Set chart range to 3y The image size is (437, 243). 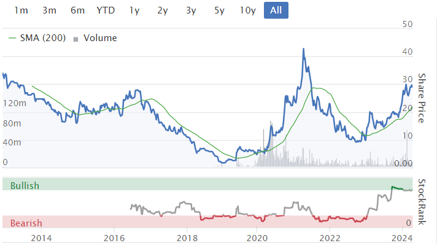click(191, 10)
